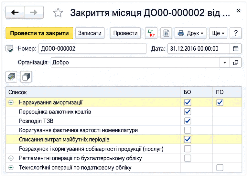Click the window title Закриття місяця ДО00-000002

[150, 13]
